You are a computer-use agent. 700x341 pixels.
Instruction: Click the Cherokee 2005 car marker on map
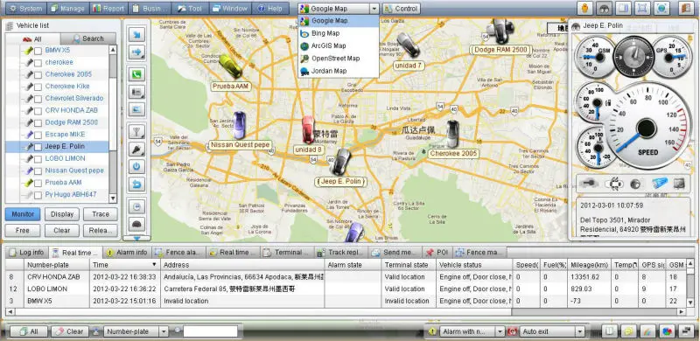[452, 134]
